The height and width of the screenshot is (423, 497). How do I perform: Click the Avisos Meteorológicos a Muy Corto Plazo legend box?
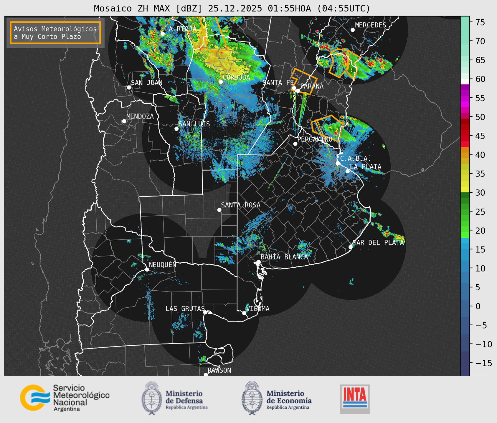point(55,33)
